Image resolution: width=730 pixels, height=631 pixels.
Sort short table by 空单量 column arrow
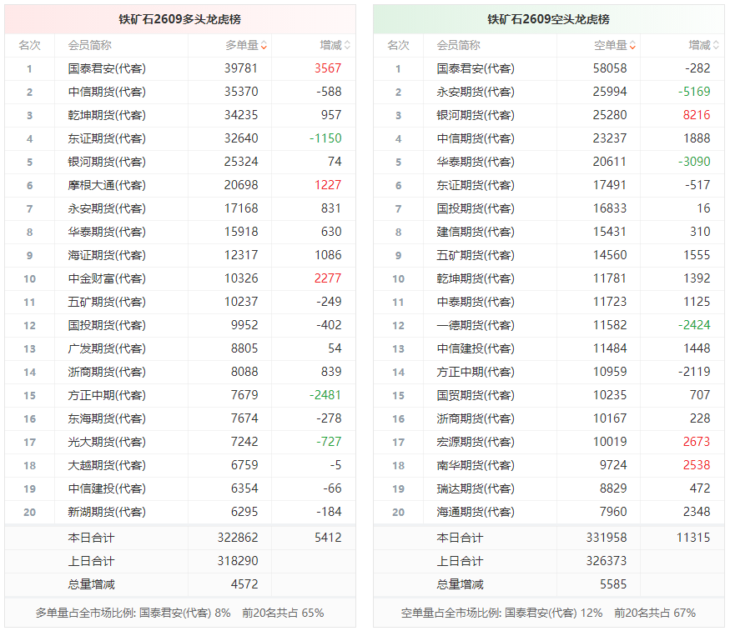click(633, 46)
